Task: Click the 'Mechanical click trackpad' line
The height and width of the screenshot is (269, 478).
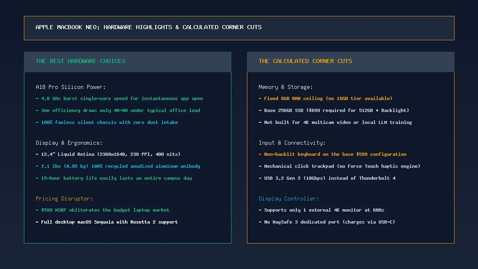Action: tap(339, 166)
